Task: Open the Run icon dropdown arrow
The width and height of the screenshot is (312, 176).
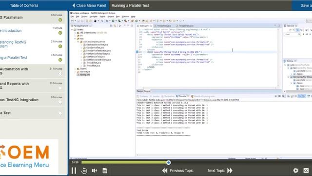Action: point(116,21)
